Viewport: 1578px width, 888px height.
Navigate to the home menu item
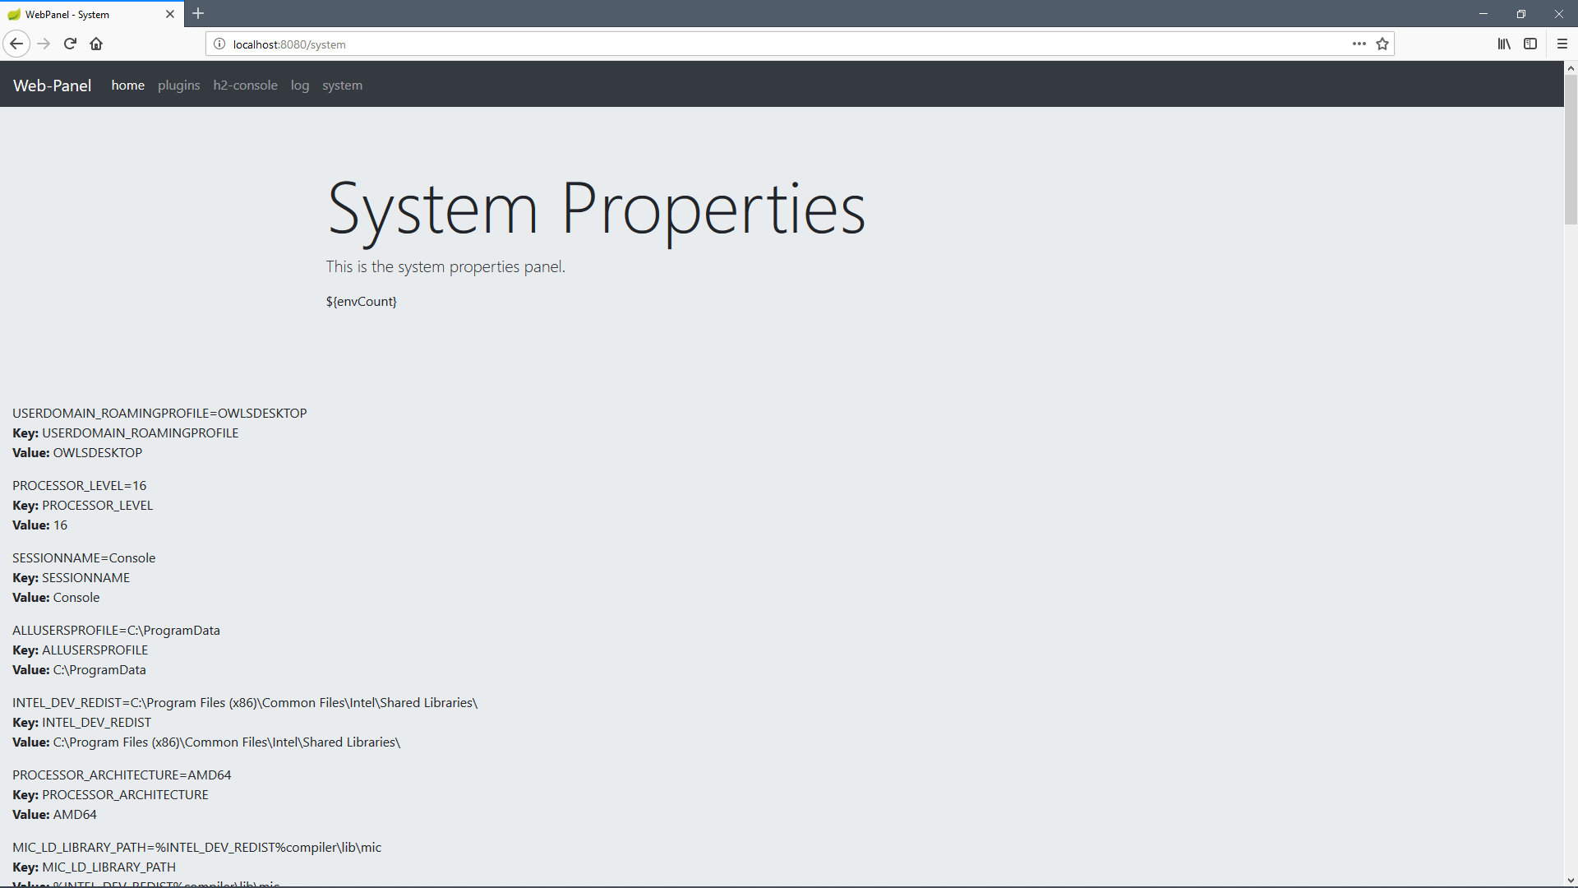click(x=127, y=86)
